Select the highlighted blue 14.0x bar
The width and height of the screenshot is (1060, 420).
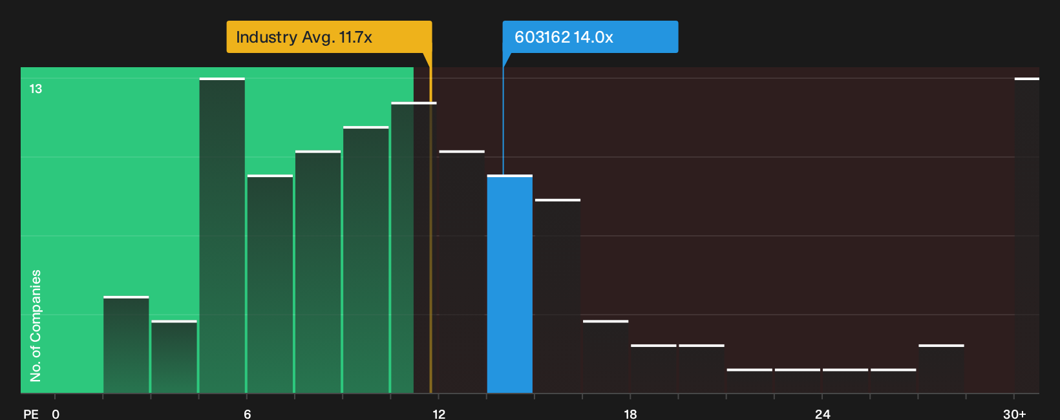tap(510, 284)
